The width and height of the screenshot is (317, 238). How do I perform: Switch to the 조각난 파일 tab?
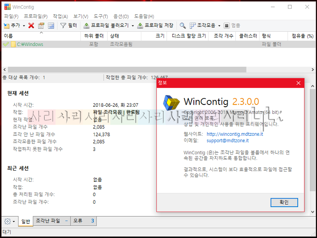click(51, 221)
